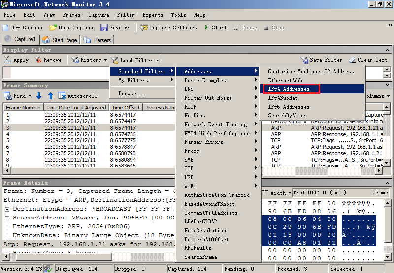
Task: Select the EthernetAddr filter
Action: tap(312, 80)
